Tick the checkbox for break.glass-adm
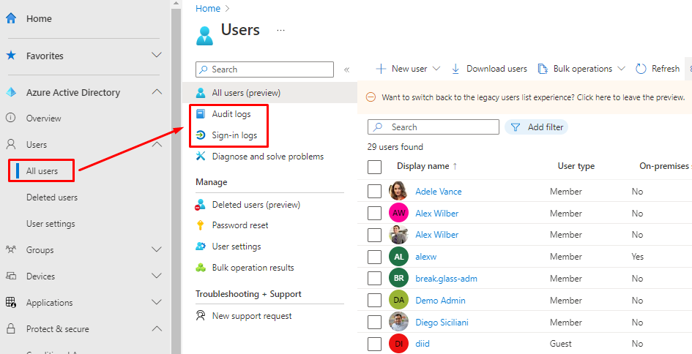 coord(374,279)
